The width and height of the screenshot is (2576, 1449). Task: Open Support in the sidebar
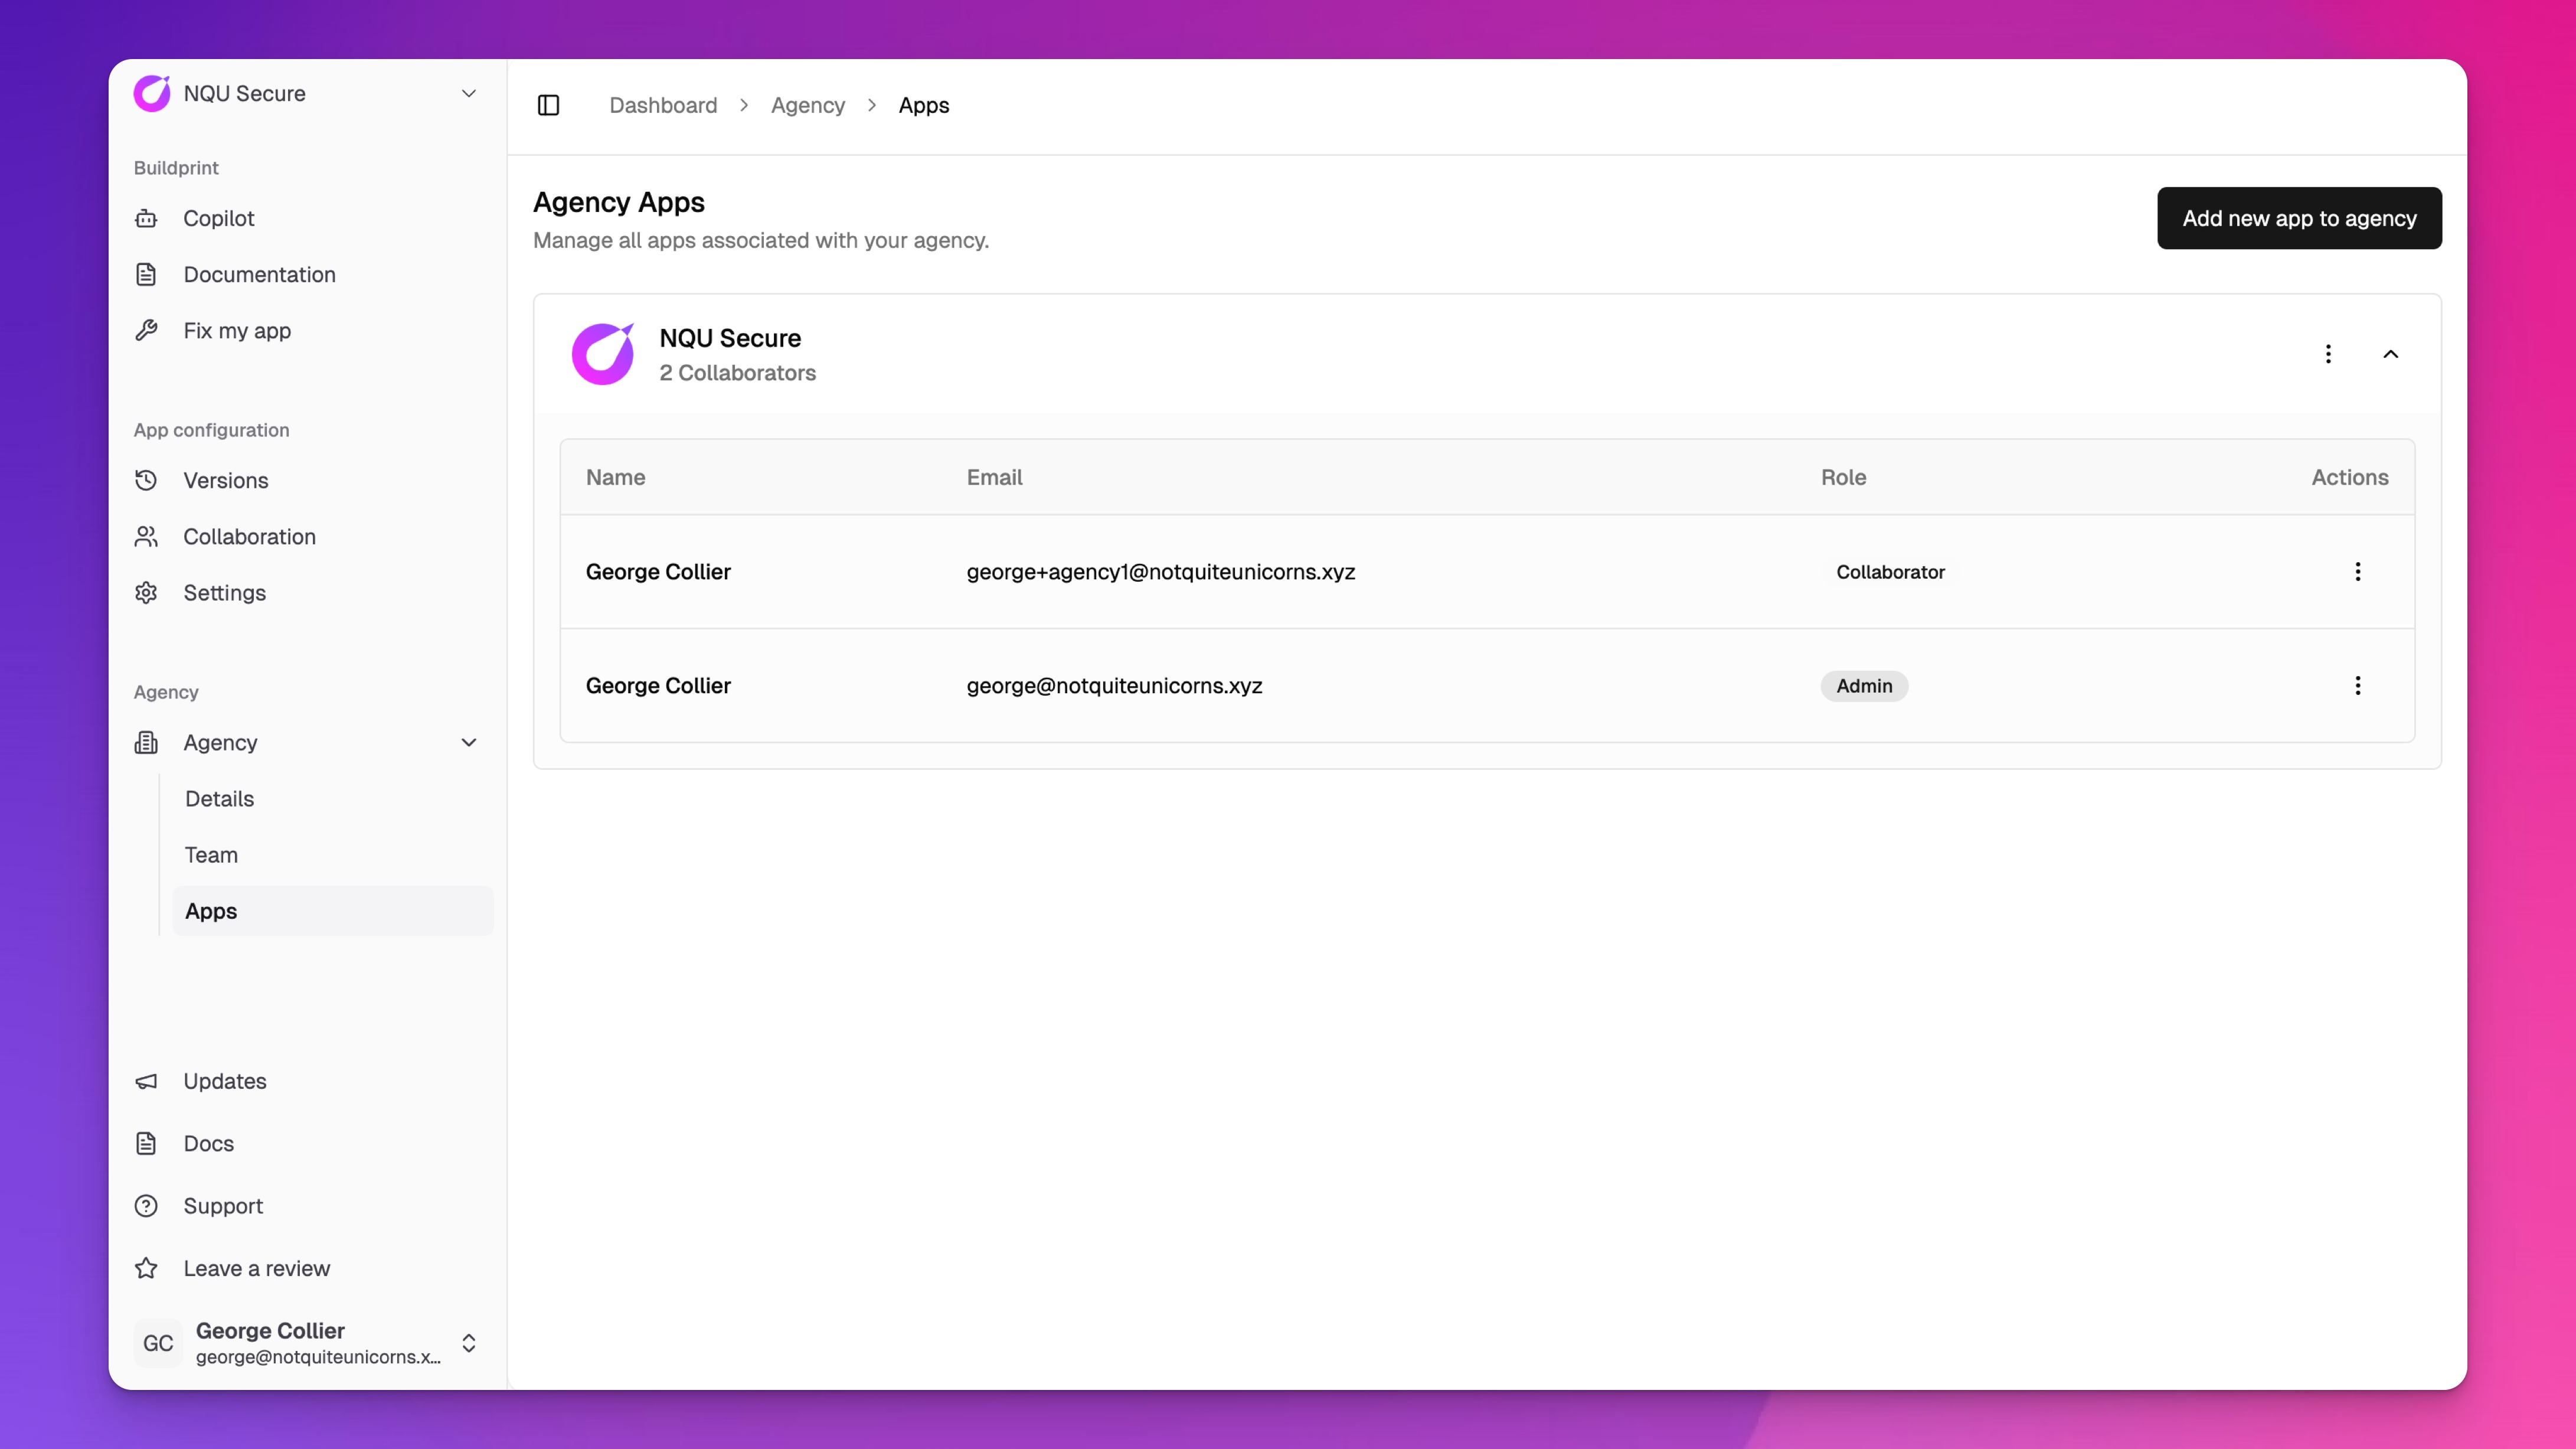pos(307,1206)
